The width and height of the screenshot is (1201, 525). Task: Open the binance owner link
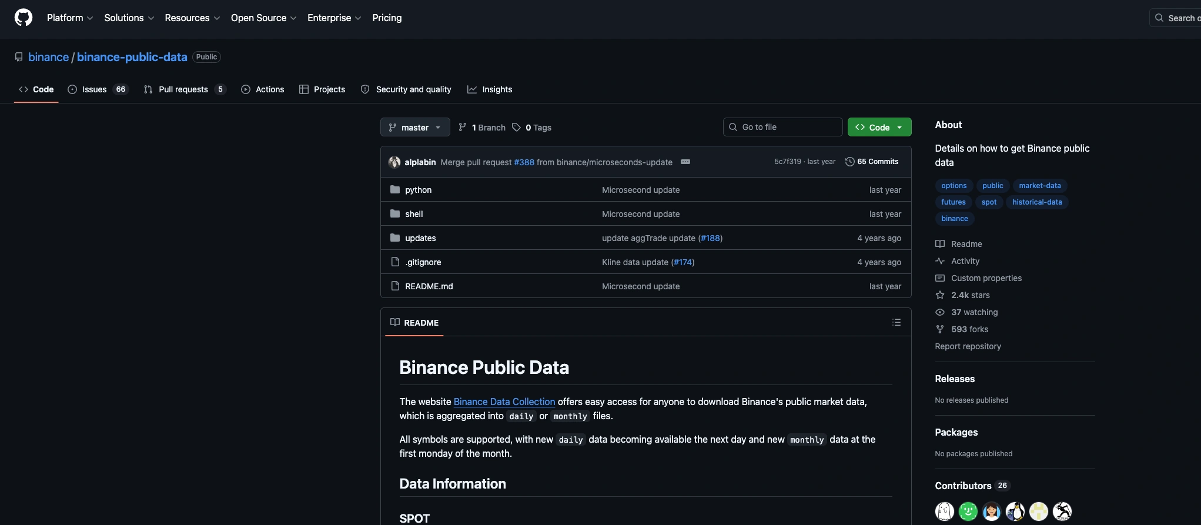49,57
